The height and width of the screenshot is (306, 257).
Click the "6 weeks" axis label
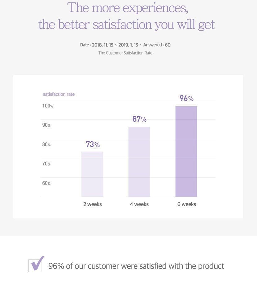click(x=186, y=204)
